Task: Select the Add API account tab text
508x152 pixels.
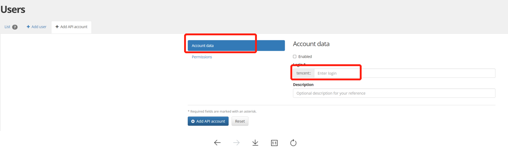Action: pos(74,27)
